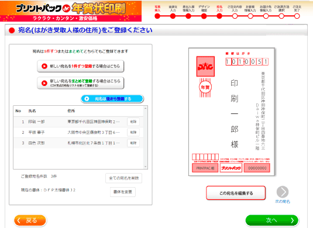The width and height of the screenshot is (313, 228).
Task: Click the お届け先情報入力 step marker
Action: pos(266,16)
